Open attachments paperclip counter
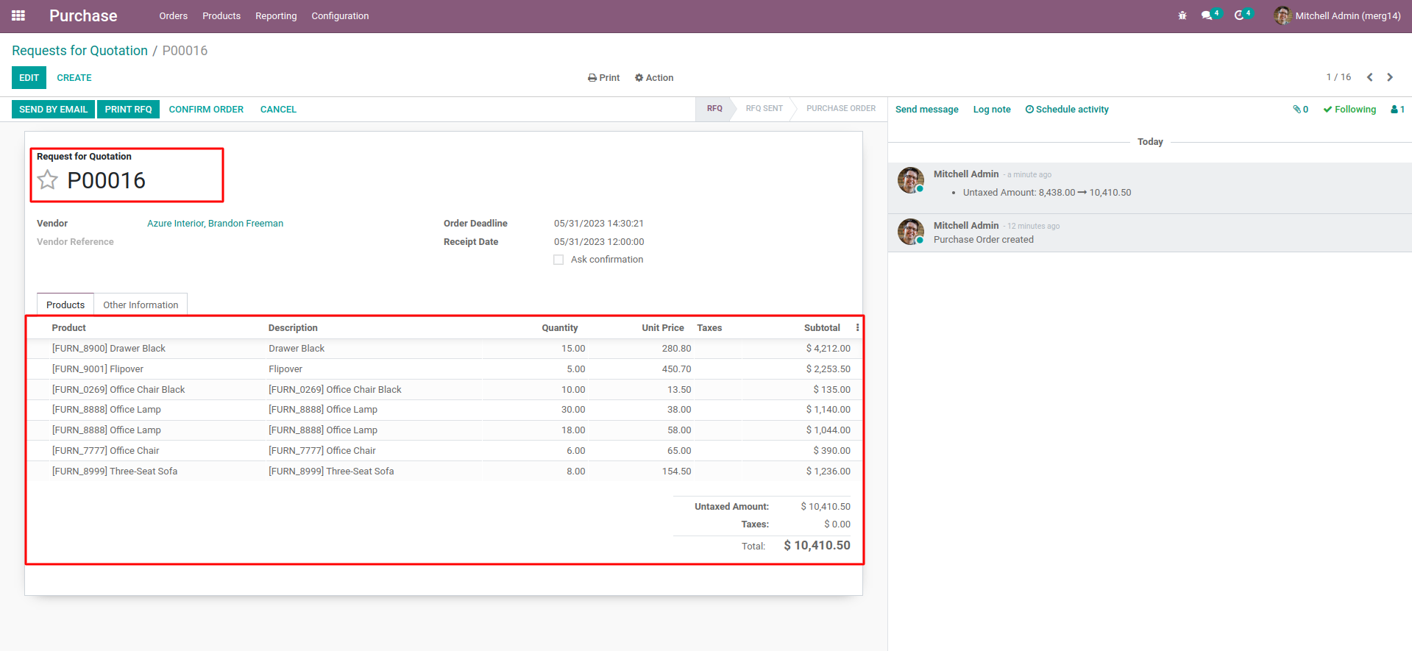The width and height of the screenshot is (1412, 651). 1300,110
